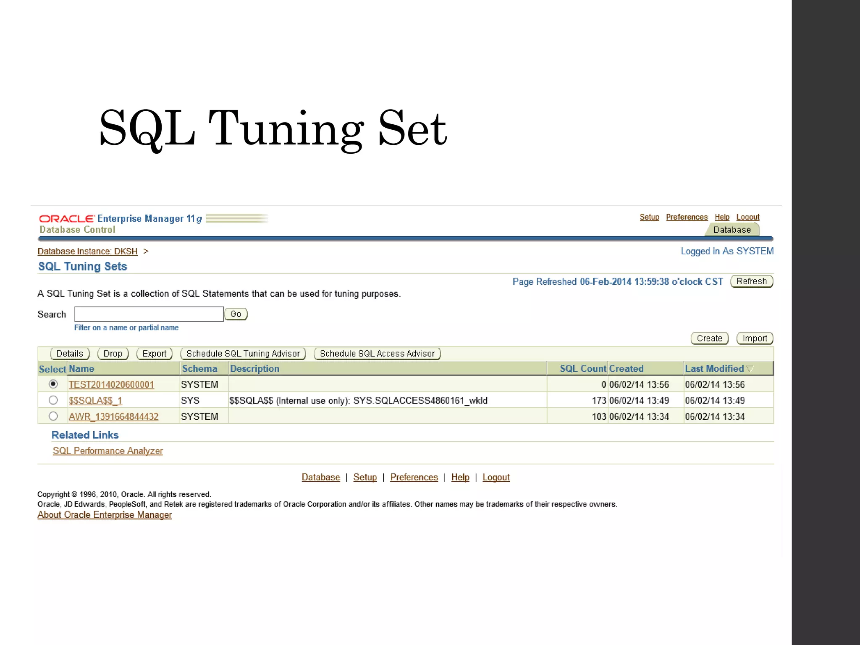This screenshot has width=860, height=645.
Task: Click the Refresh button
Action: (752, 281)
